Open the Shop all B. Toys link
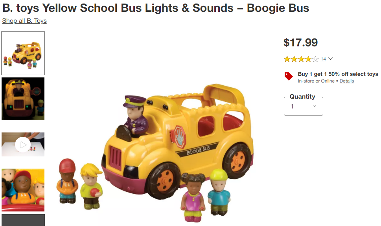This screenshot has width=381, height=226. click(x=24, y=21)
